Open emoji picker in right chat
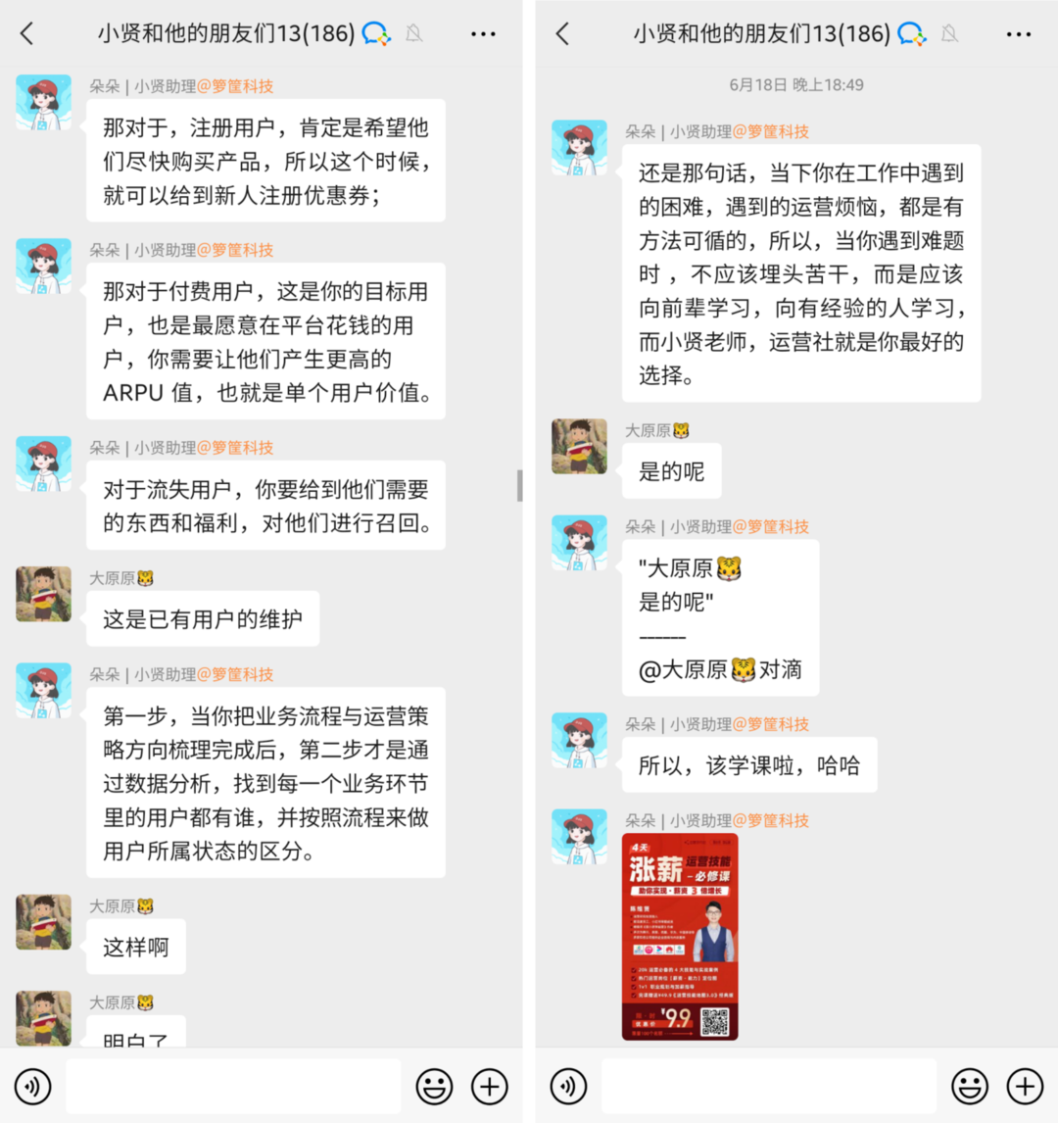The width and height of the screenshot is (1058, 1123). tap(970, 1087)
